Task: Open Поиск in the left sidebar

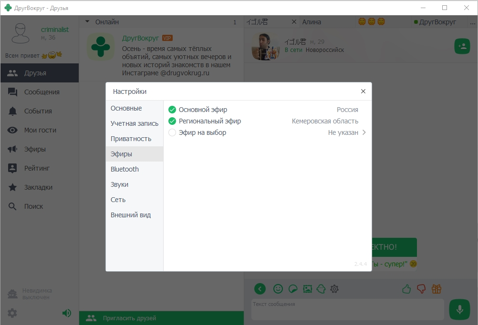Action: pos(40,206)
